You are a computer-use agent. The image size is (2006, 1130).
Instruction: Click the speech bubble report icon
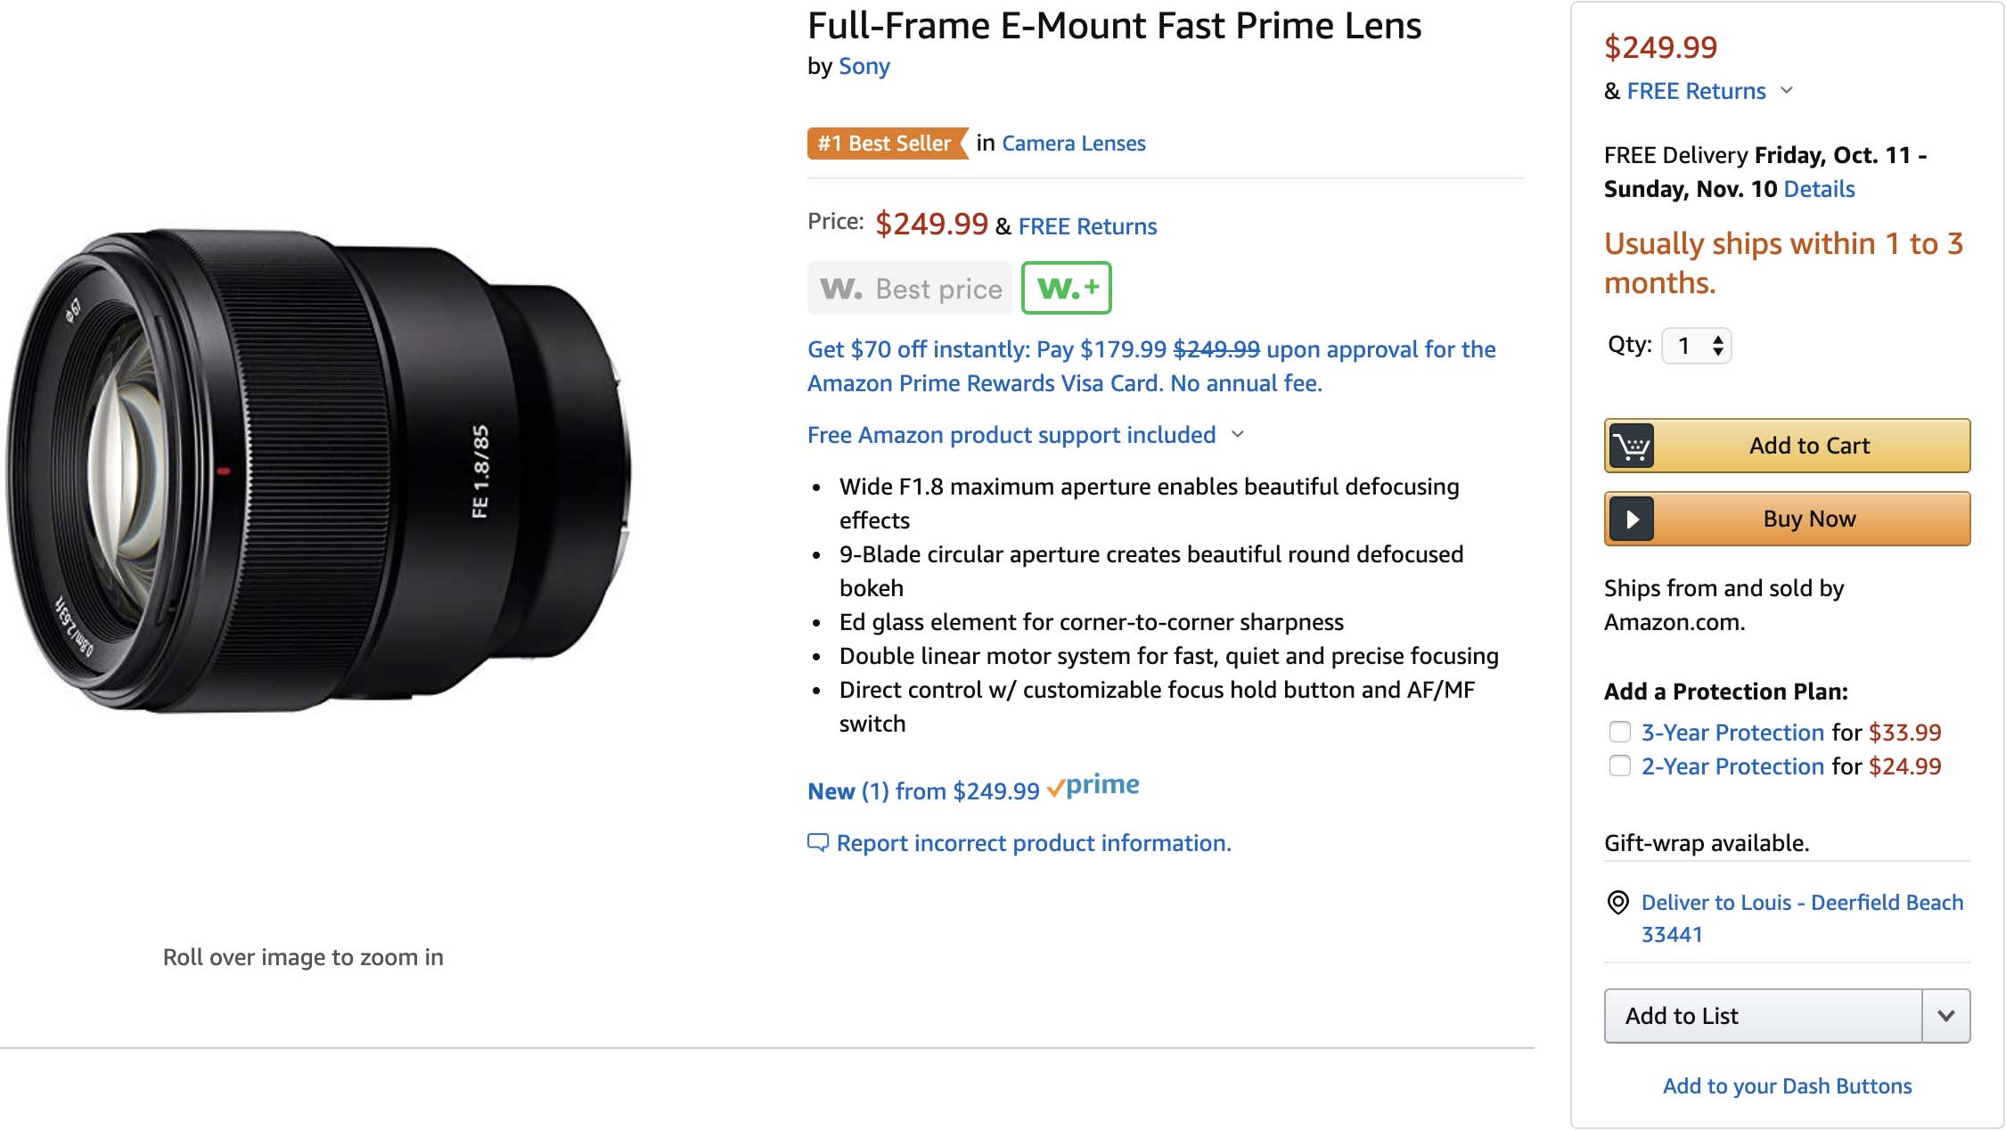click(817, 842)
